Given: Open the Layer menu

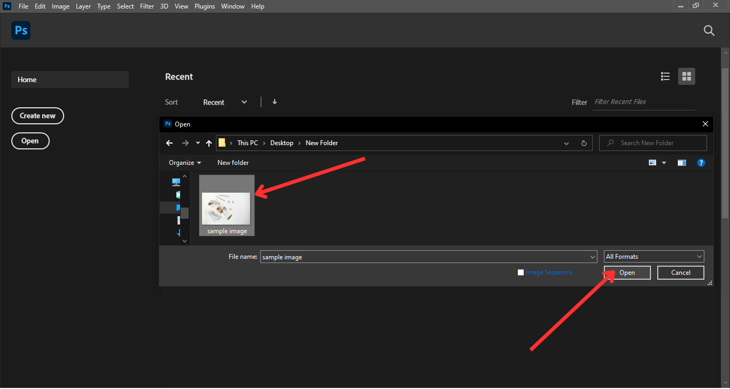Looking at the screenshot, I should click(x=83, y=6).
